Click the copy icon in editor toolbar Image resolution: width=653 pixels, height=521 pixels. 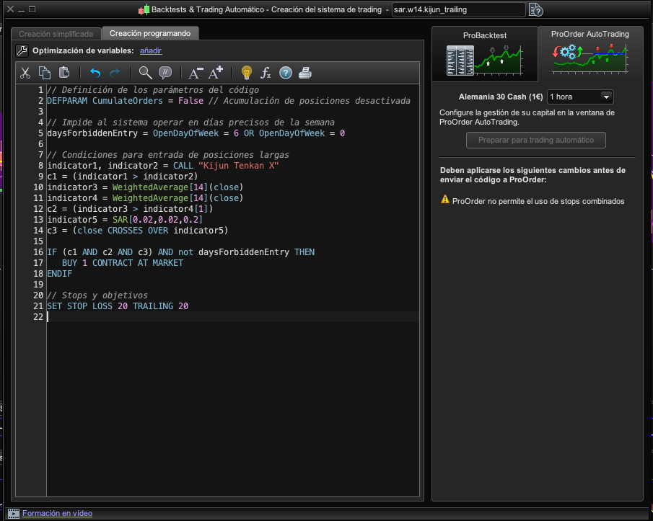click(x=45, y=73)
